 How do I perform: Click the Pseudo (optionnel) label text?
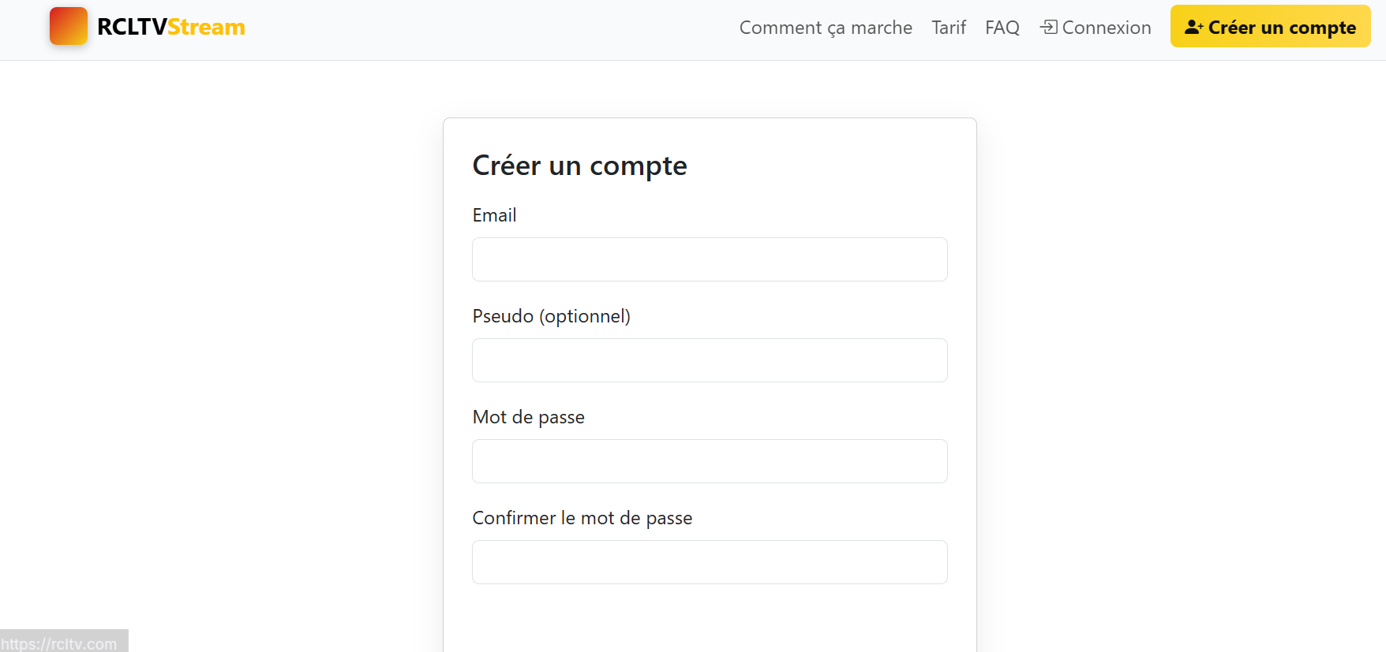pyautogui.click(x=551, y=315)
